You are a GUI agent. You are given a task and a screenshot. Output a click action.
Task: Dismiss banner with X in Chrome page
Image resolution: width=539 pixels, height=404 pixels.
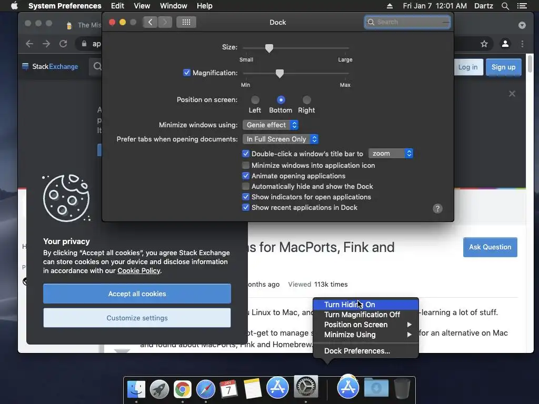tap(512, 94)
